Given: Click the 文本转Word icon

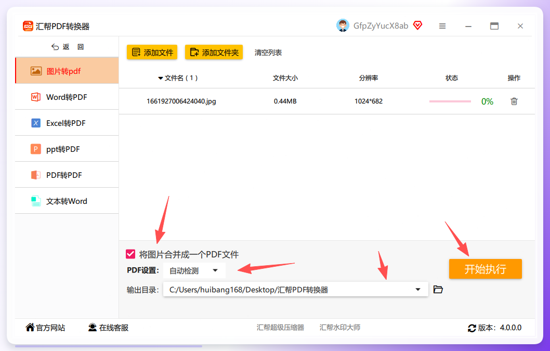Looking at the screenshot, I should click(x=36, y=201).
